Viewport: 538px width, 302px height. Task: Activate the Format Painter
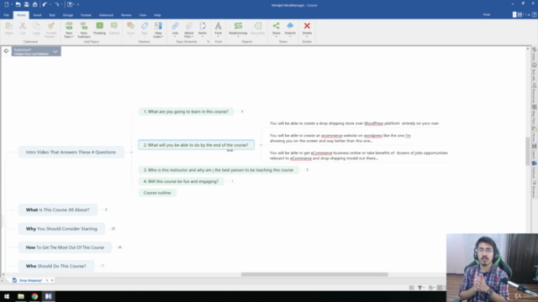50,30
